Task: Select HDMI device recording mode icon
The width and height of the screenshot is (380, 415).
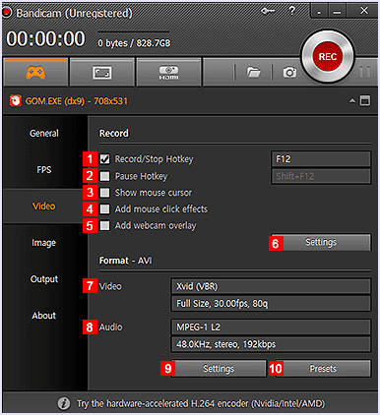Action: click(x=168, y=73)
